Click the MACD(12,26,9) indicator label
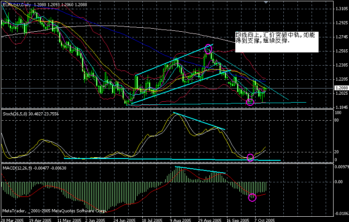The height and width of the screenshot is (222, 349). point(17,168)
